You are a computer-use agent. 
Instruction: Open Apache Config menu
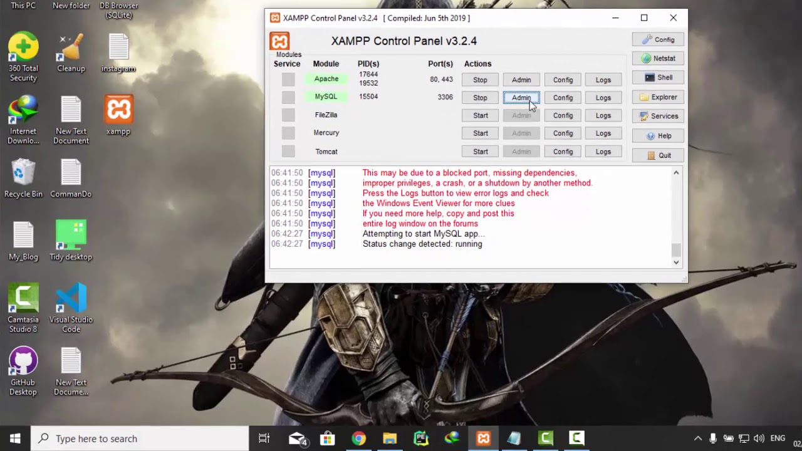[563, 80]
